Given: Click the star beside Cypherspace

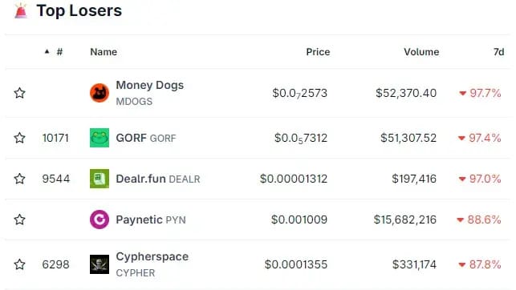Looking at the screenshot, I should pyautogui.click(x=20, y=264).
